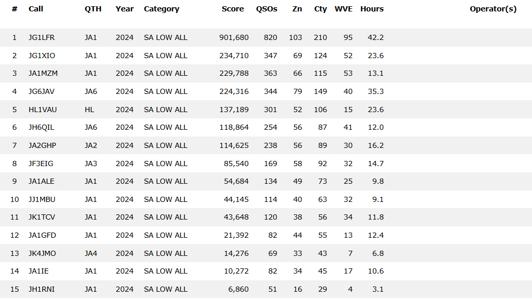Select the WVE column header
This screenshot has height=299, width=532.
[343, 9]
